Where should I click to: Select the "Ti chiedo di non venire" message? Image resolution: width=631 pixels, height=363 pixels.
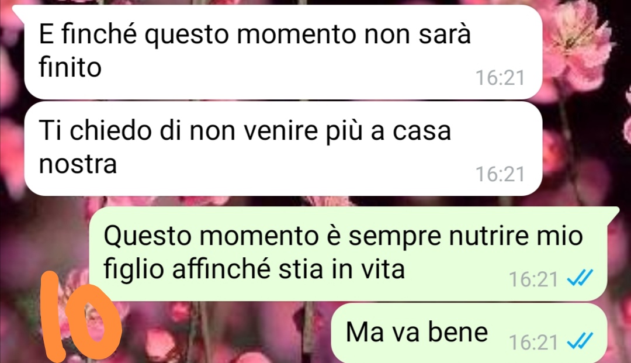(283, 148)
